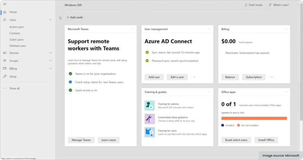303x160 pixels.
Task: Click Reactivate. Subscription has expired text
Action: (248, 53)
